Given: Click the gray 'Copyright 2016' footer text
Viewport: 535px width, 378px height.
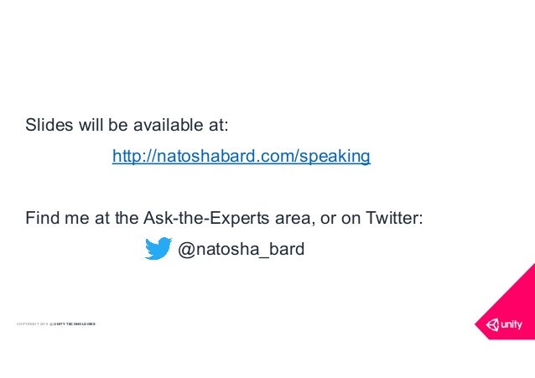Looking at the screenshot, I should coord(33,324).
